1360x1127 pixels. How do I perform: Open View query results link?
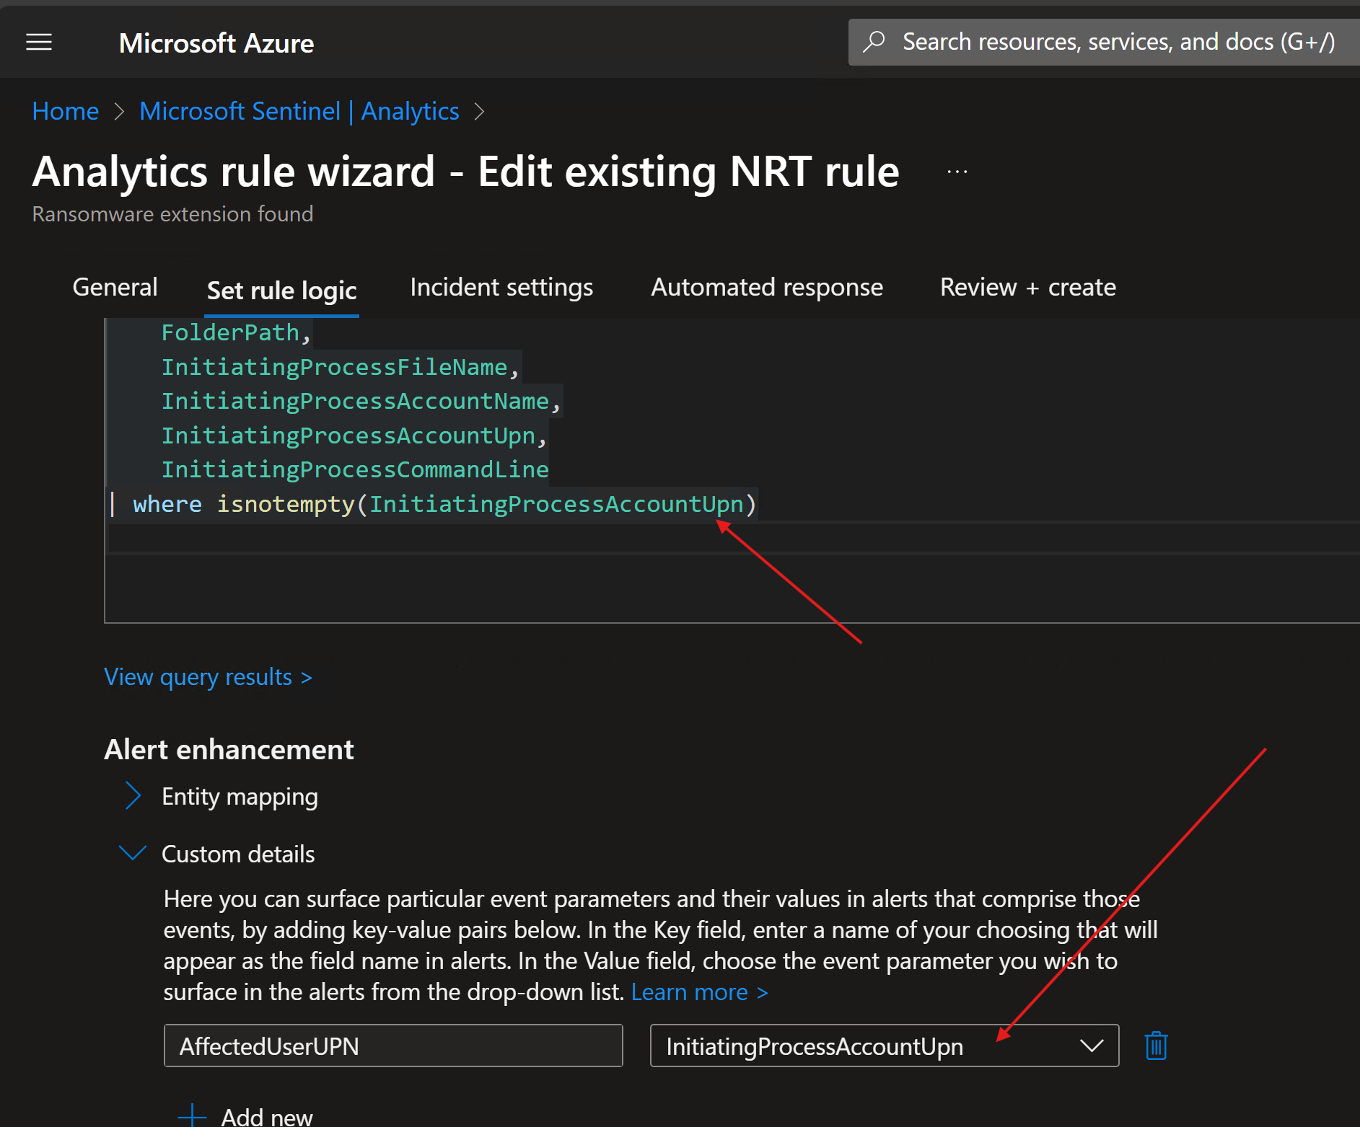(208, 677)
